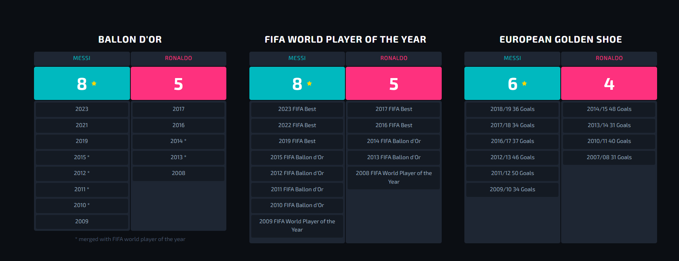Click the RONALDO header under FIFA World Player
Image resolution: width=679 pixels, height=261 pixels.
394,58
